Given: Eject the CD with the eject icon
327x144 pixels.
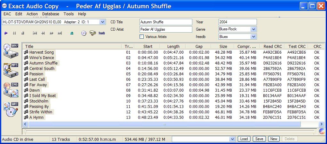Looking at the screenshot, I should click(72, 33).
